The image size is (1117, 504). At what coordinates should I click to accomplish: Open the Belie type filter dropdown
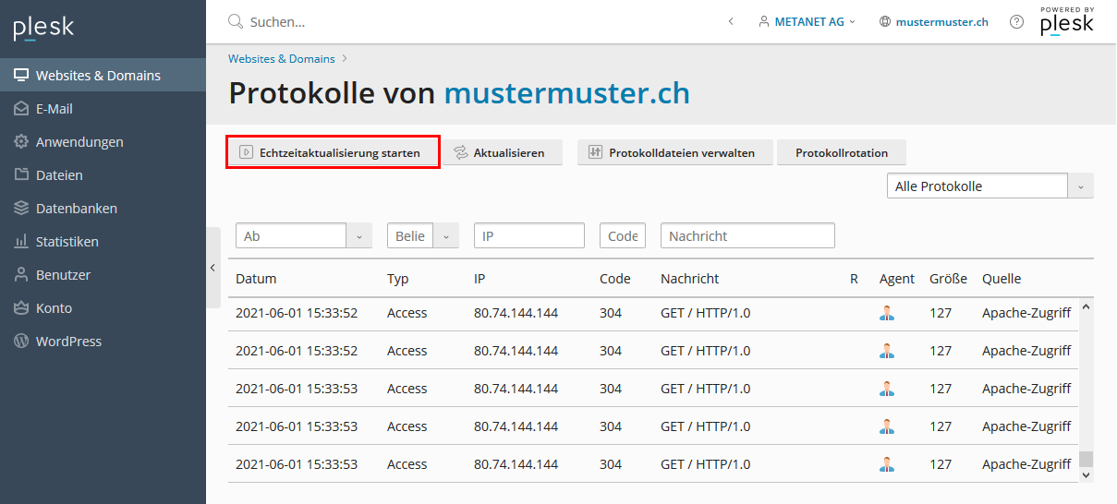pos(446,236)
